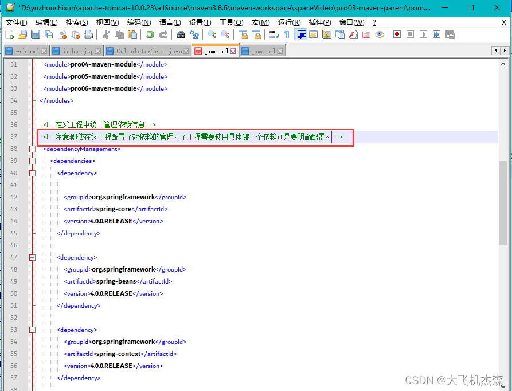Open the 视图(V) menu

pyautogui.click(x=107, y=22)
